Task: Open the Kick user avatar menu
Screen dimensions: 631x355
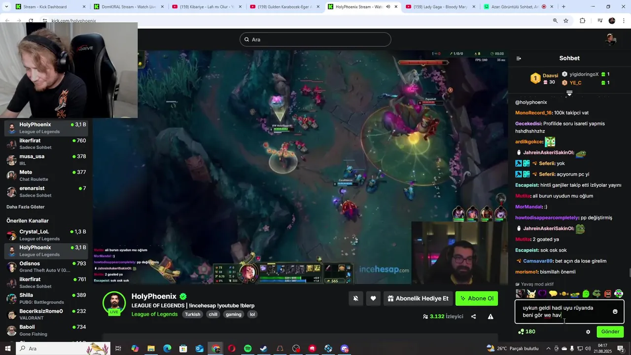Action: pyautogui.click(x=611, y=39)
